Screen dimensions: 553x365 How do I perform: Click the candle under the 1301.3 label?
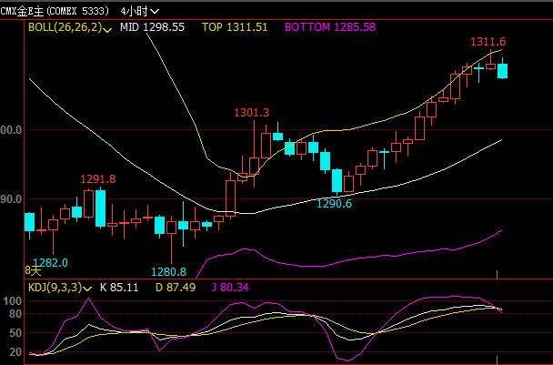click(255, 166)
